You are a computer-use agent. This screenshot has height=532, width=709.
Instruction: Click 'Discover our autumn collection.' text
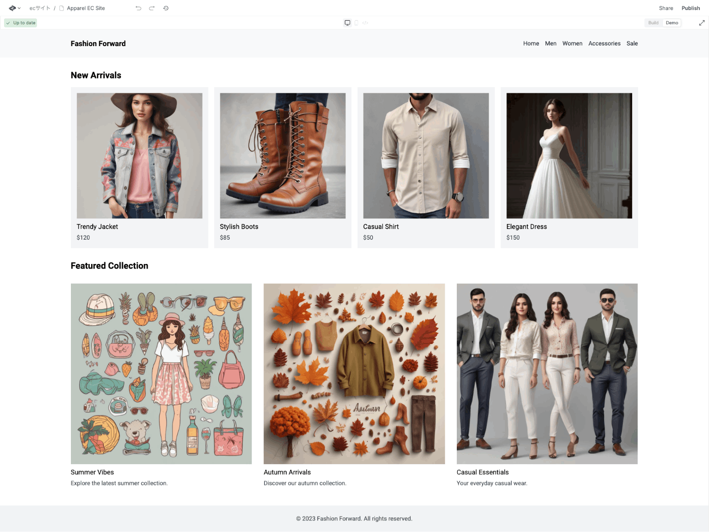point(305,483)
